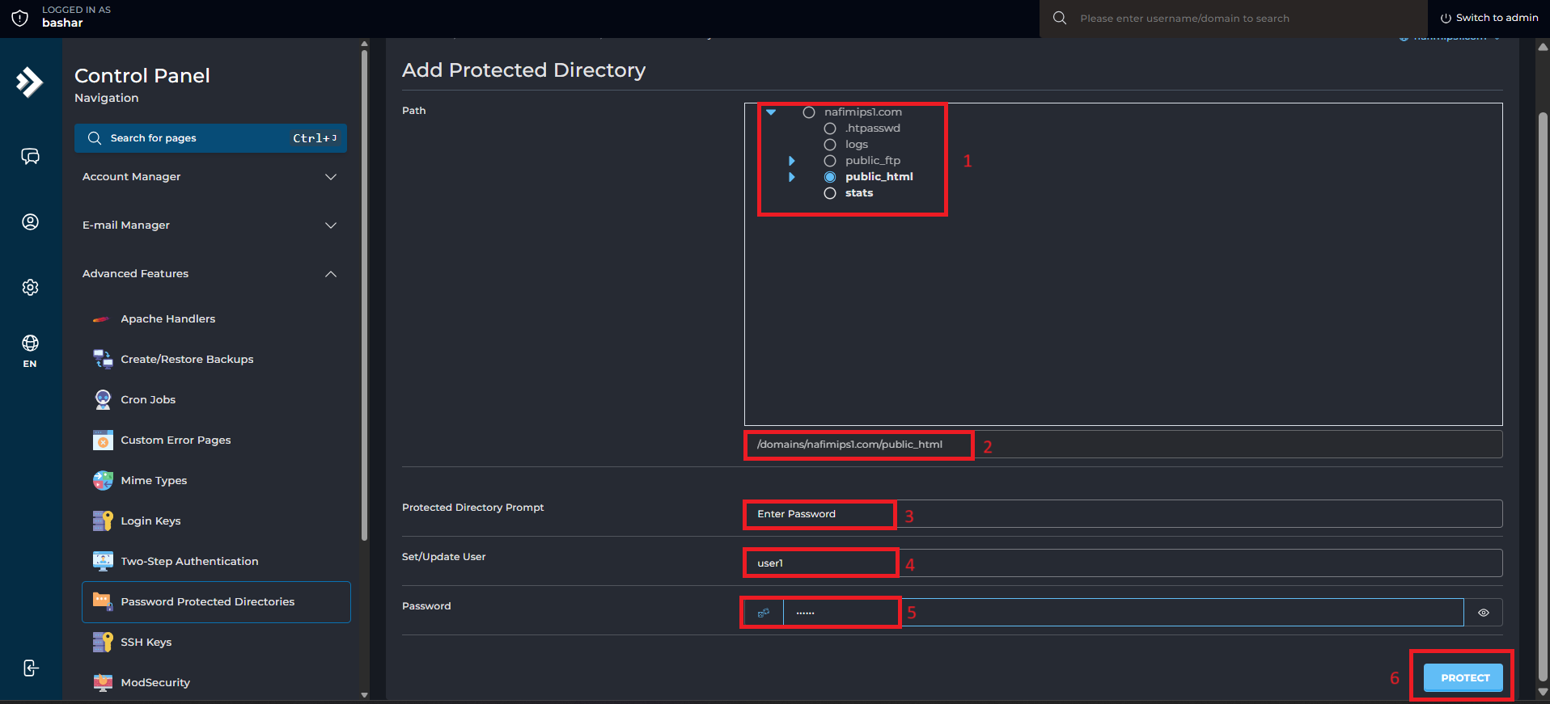Show password with the eye icon

1483,613
